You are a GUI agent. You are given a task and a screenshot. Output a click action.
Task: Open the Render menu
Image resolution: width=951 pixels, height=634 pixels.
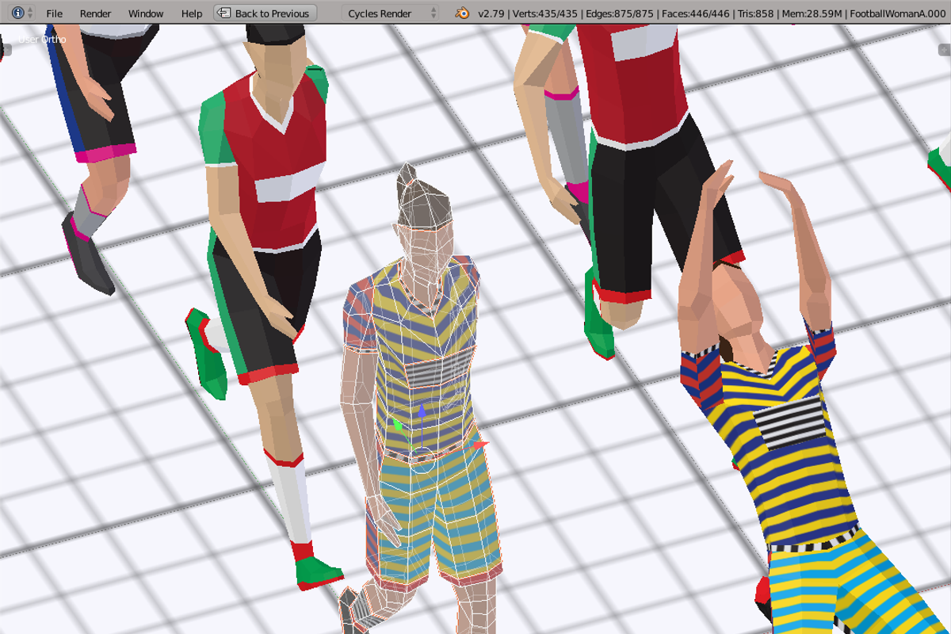coord(96,13)
